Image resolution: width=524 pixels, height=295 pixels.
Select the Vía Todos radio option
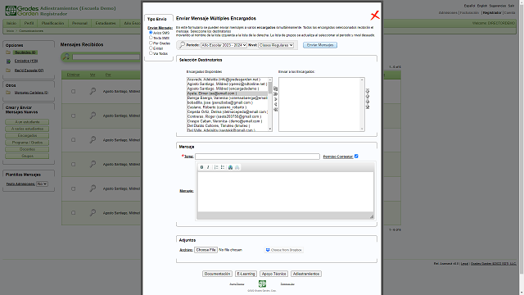[x=151, y=52]
